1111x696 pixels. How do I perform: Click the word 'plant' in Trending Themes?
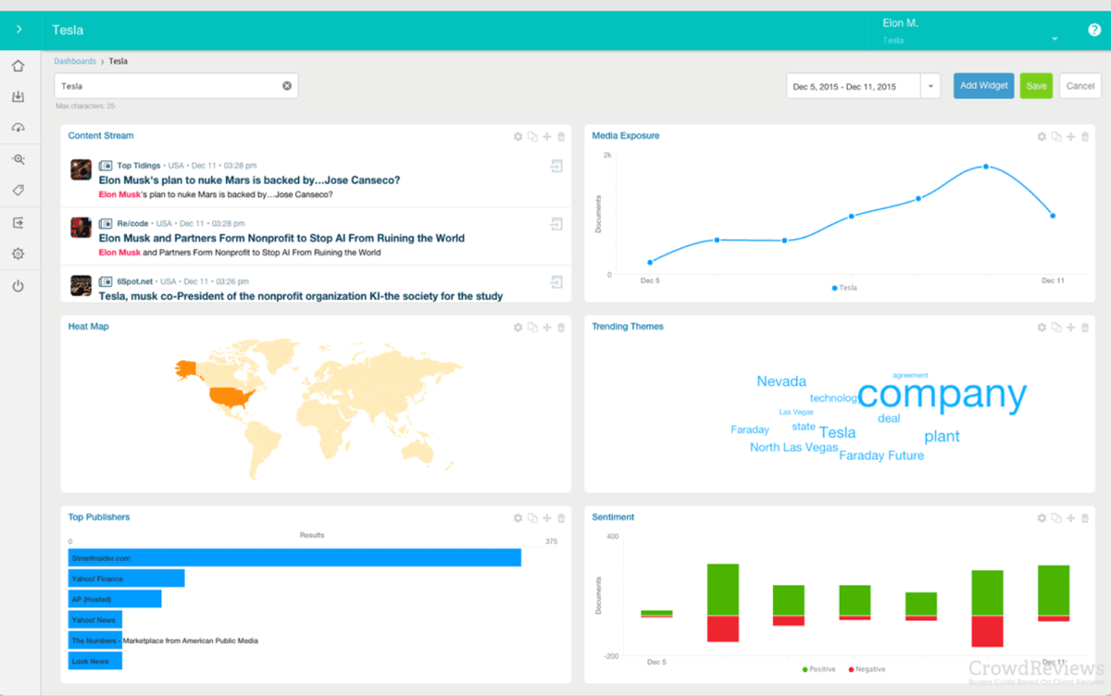pos(942,436)
